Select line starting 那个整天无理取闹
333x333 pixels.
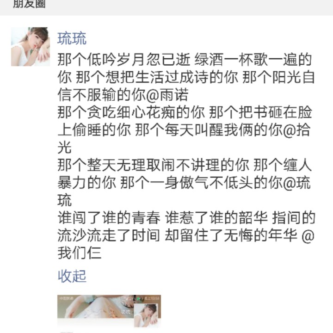pos(185,165)
